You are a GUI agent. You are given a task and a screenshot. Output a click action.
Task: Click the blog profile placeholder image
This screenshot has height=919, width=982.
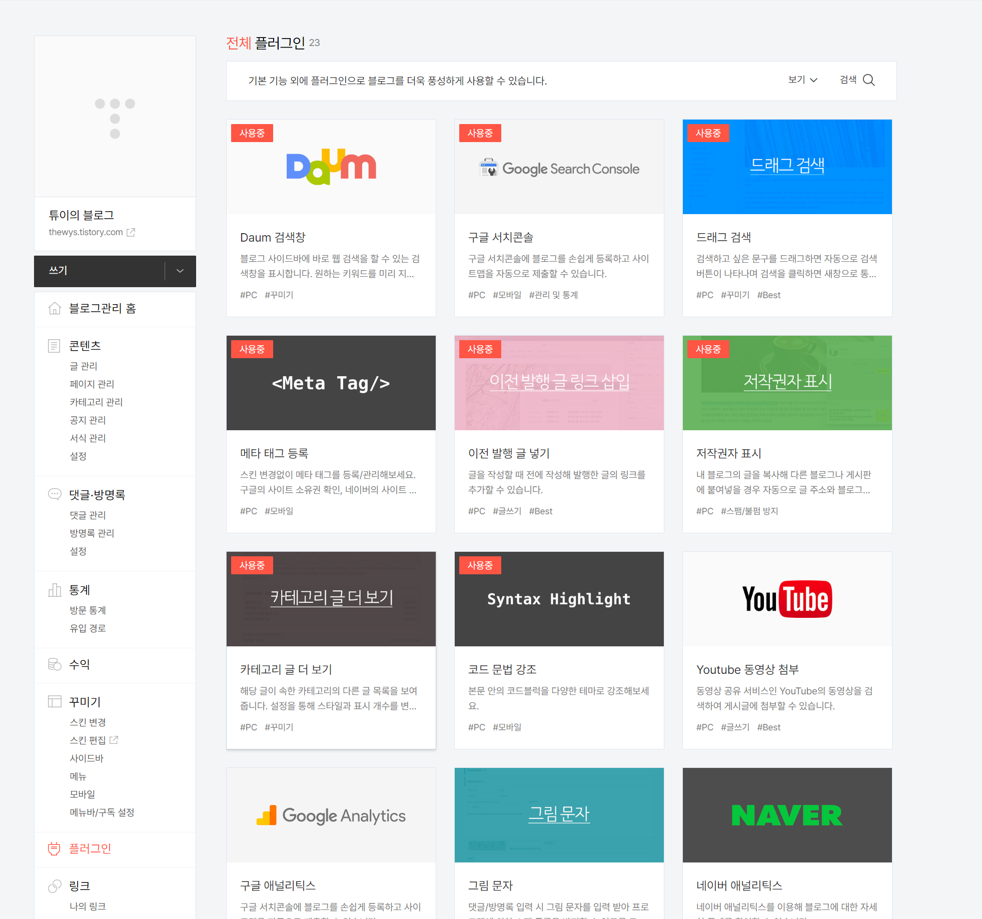(115, 116)
